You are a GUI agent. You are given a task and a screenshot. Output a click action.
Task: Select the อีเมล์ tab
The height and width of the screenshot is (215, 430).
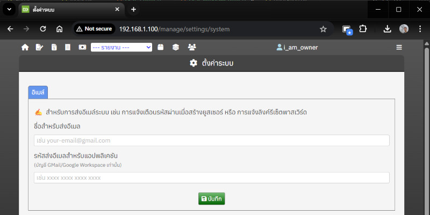coord(38,92)
